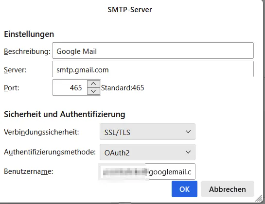Click the Beschreibung label
This screenshot has width=265, height=204.
click(x=27, y=51)
